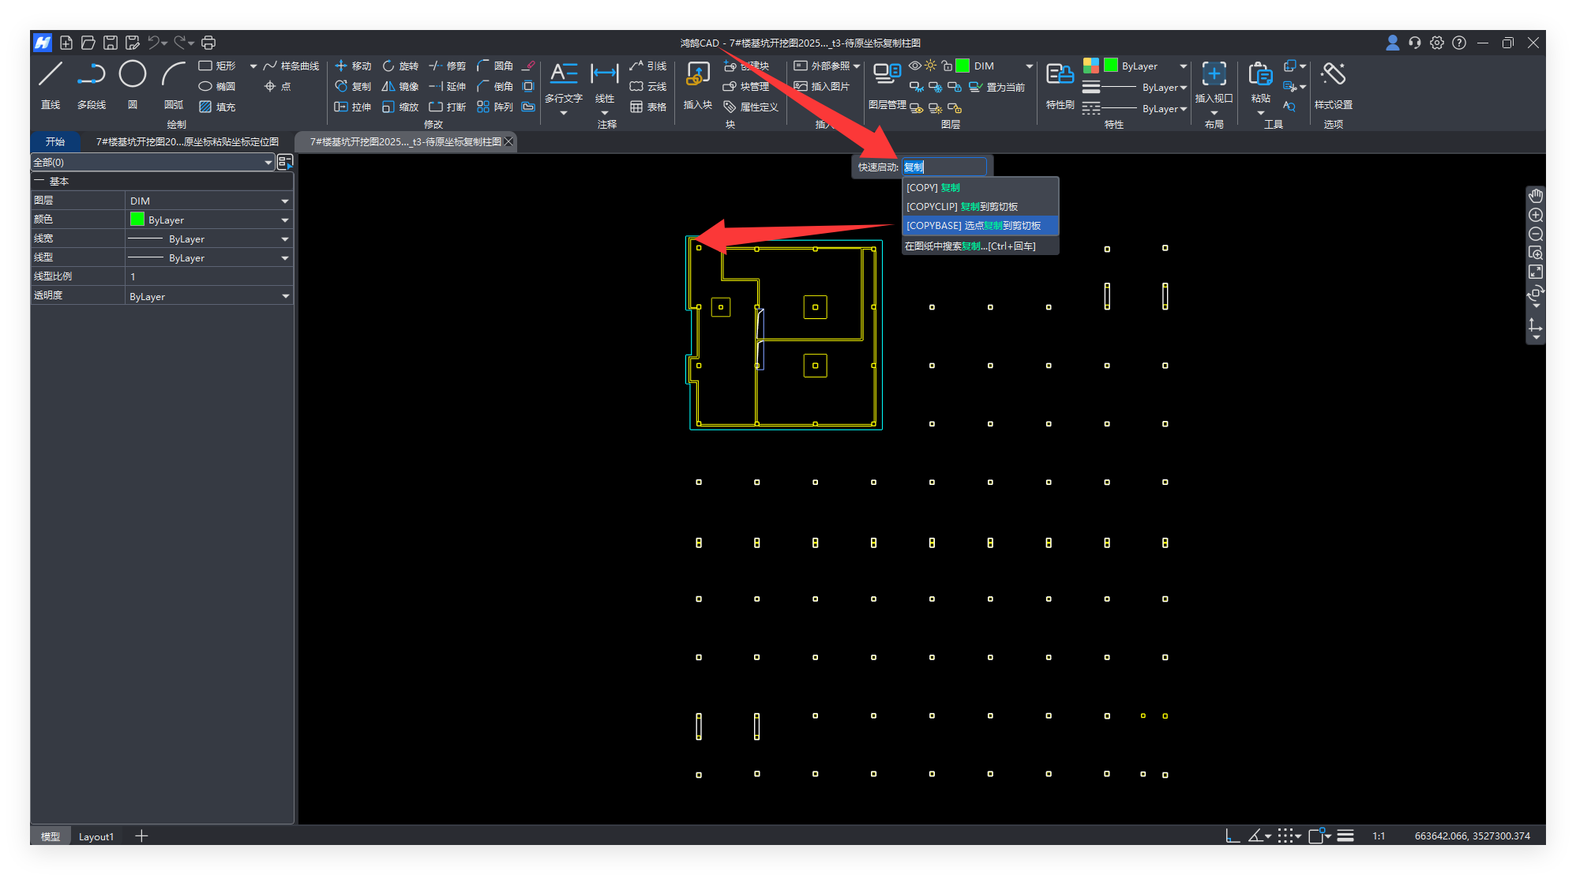The height and width of the screenshot is (875, 1576).
Task: Open the Layer Manager (图层管理)
Action: tap(887, 74)
